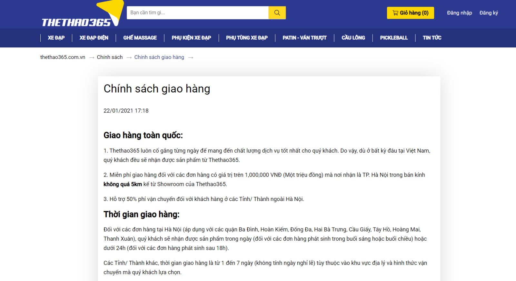Screen dimensions: 516x281
Task: Click in the 'Bạn cần tìm gì...' search field
Action: coord(197,13)
